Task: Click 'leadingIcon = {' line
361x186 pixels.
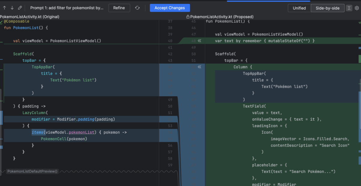Action: pyautogui.click(x=270, y=126)
